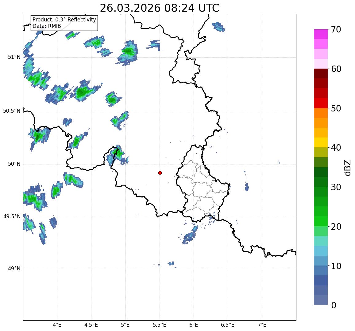The image size is (355, 331).
Task: Click the 49°N latitude label
Action: click(14, 269)
